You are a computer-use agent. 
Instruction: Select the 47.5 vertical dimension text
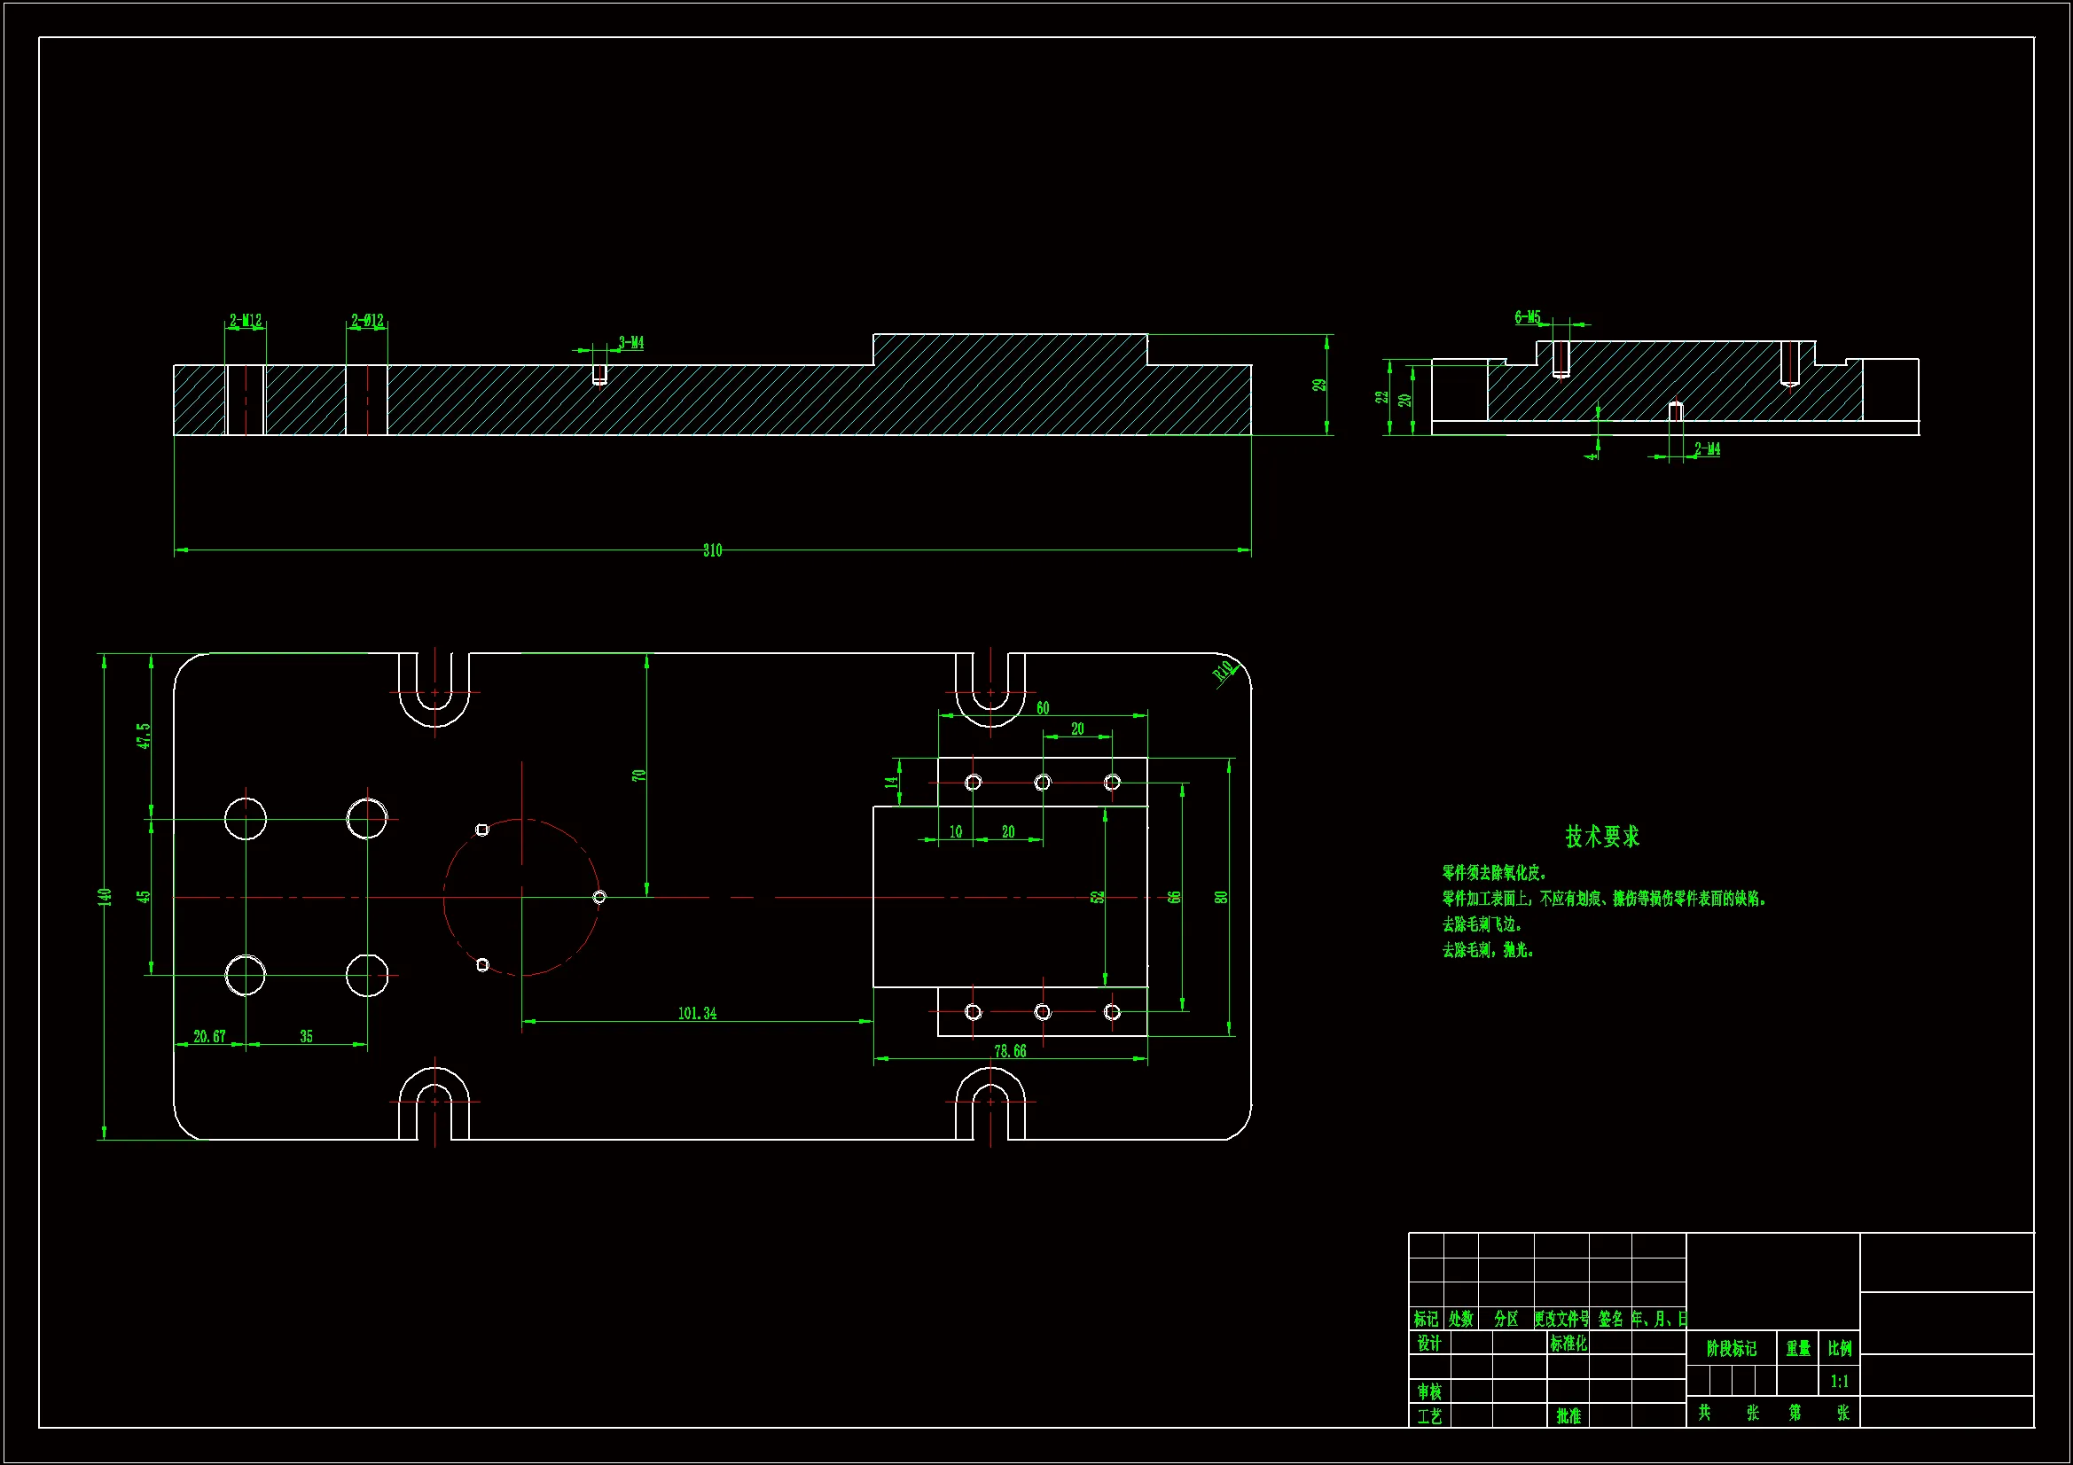pyautogui.click(x=144, y=736)
